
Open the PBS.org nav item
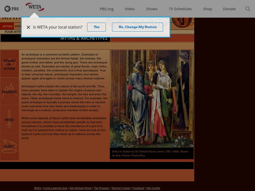(106, 9)
